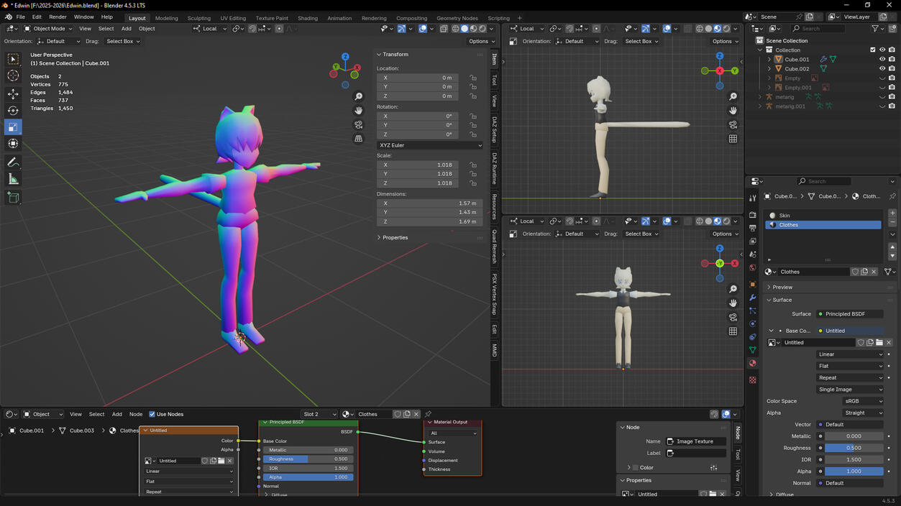Toggle X-Ray in the main viewport header
Viewport: 901px width, 506px height.
(x=444, y=29)
